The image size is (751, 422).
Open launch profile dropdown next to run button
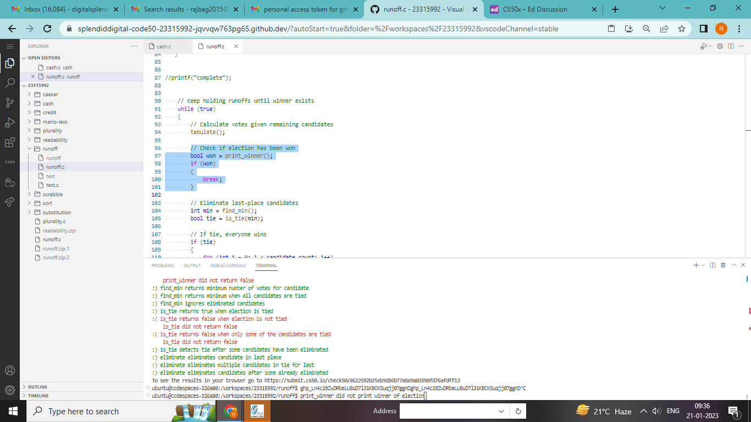[710, 46]
